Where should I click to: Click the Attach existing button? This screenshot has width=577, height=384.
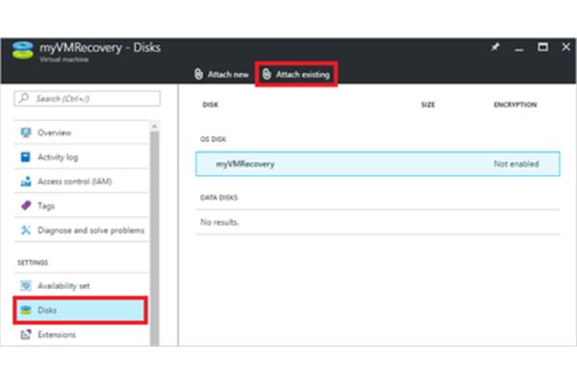click(x=296, y=75)
